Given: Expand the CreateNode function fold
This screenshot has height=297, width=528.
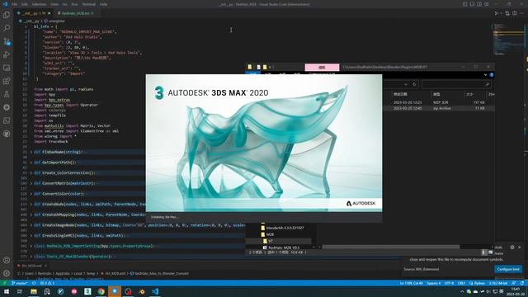Looking at the screenshot, I should tap(31, 204).
